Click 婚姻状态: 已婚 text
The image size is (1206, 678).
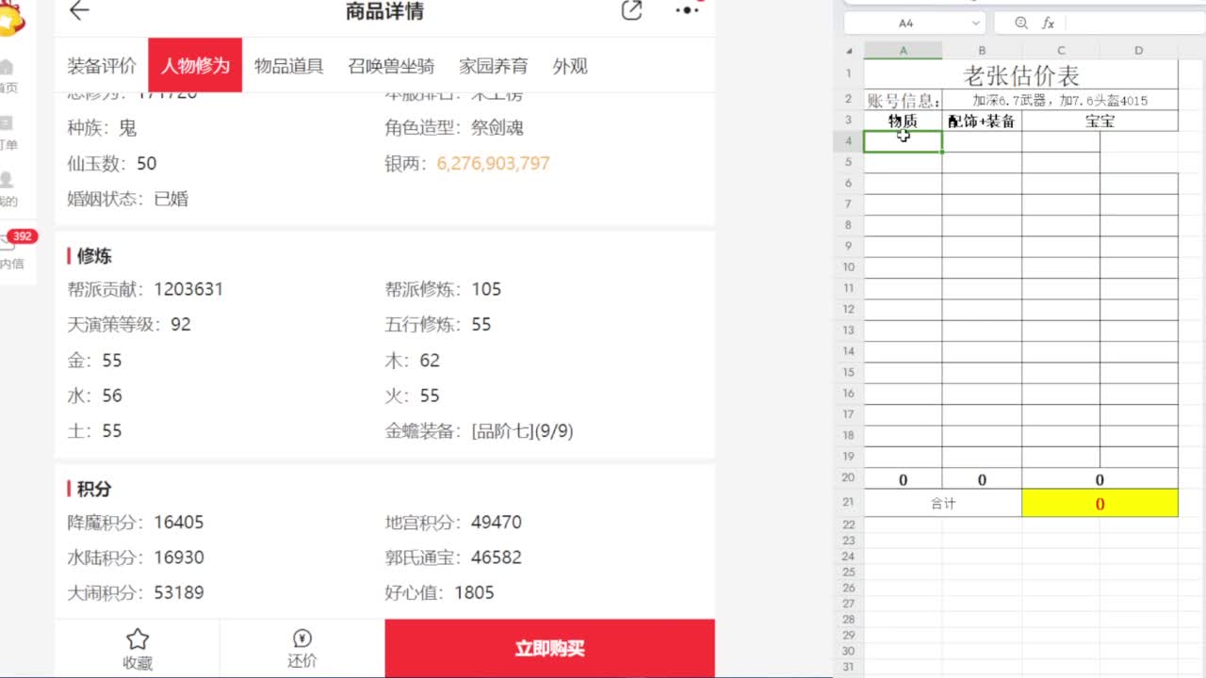coord(128,199)
